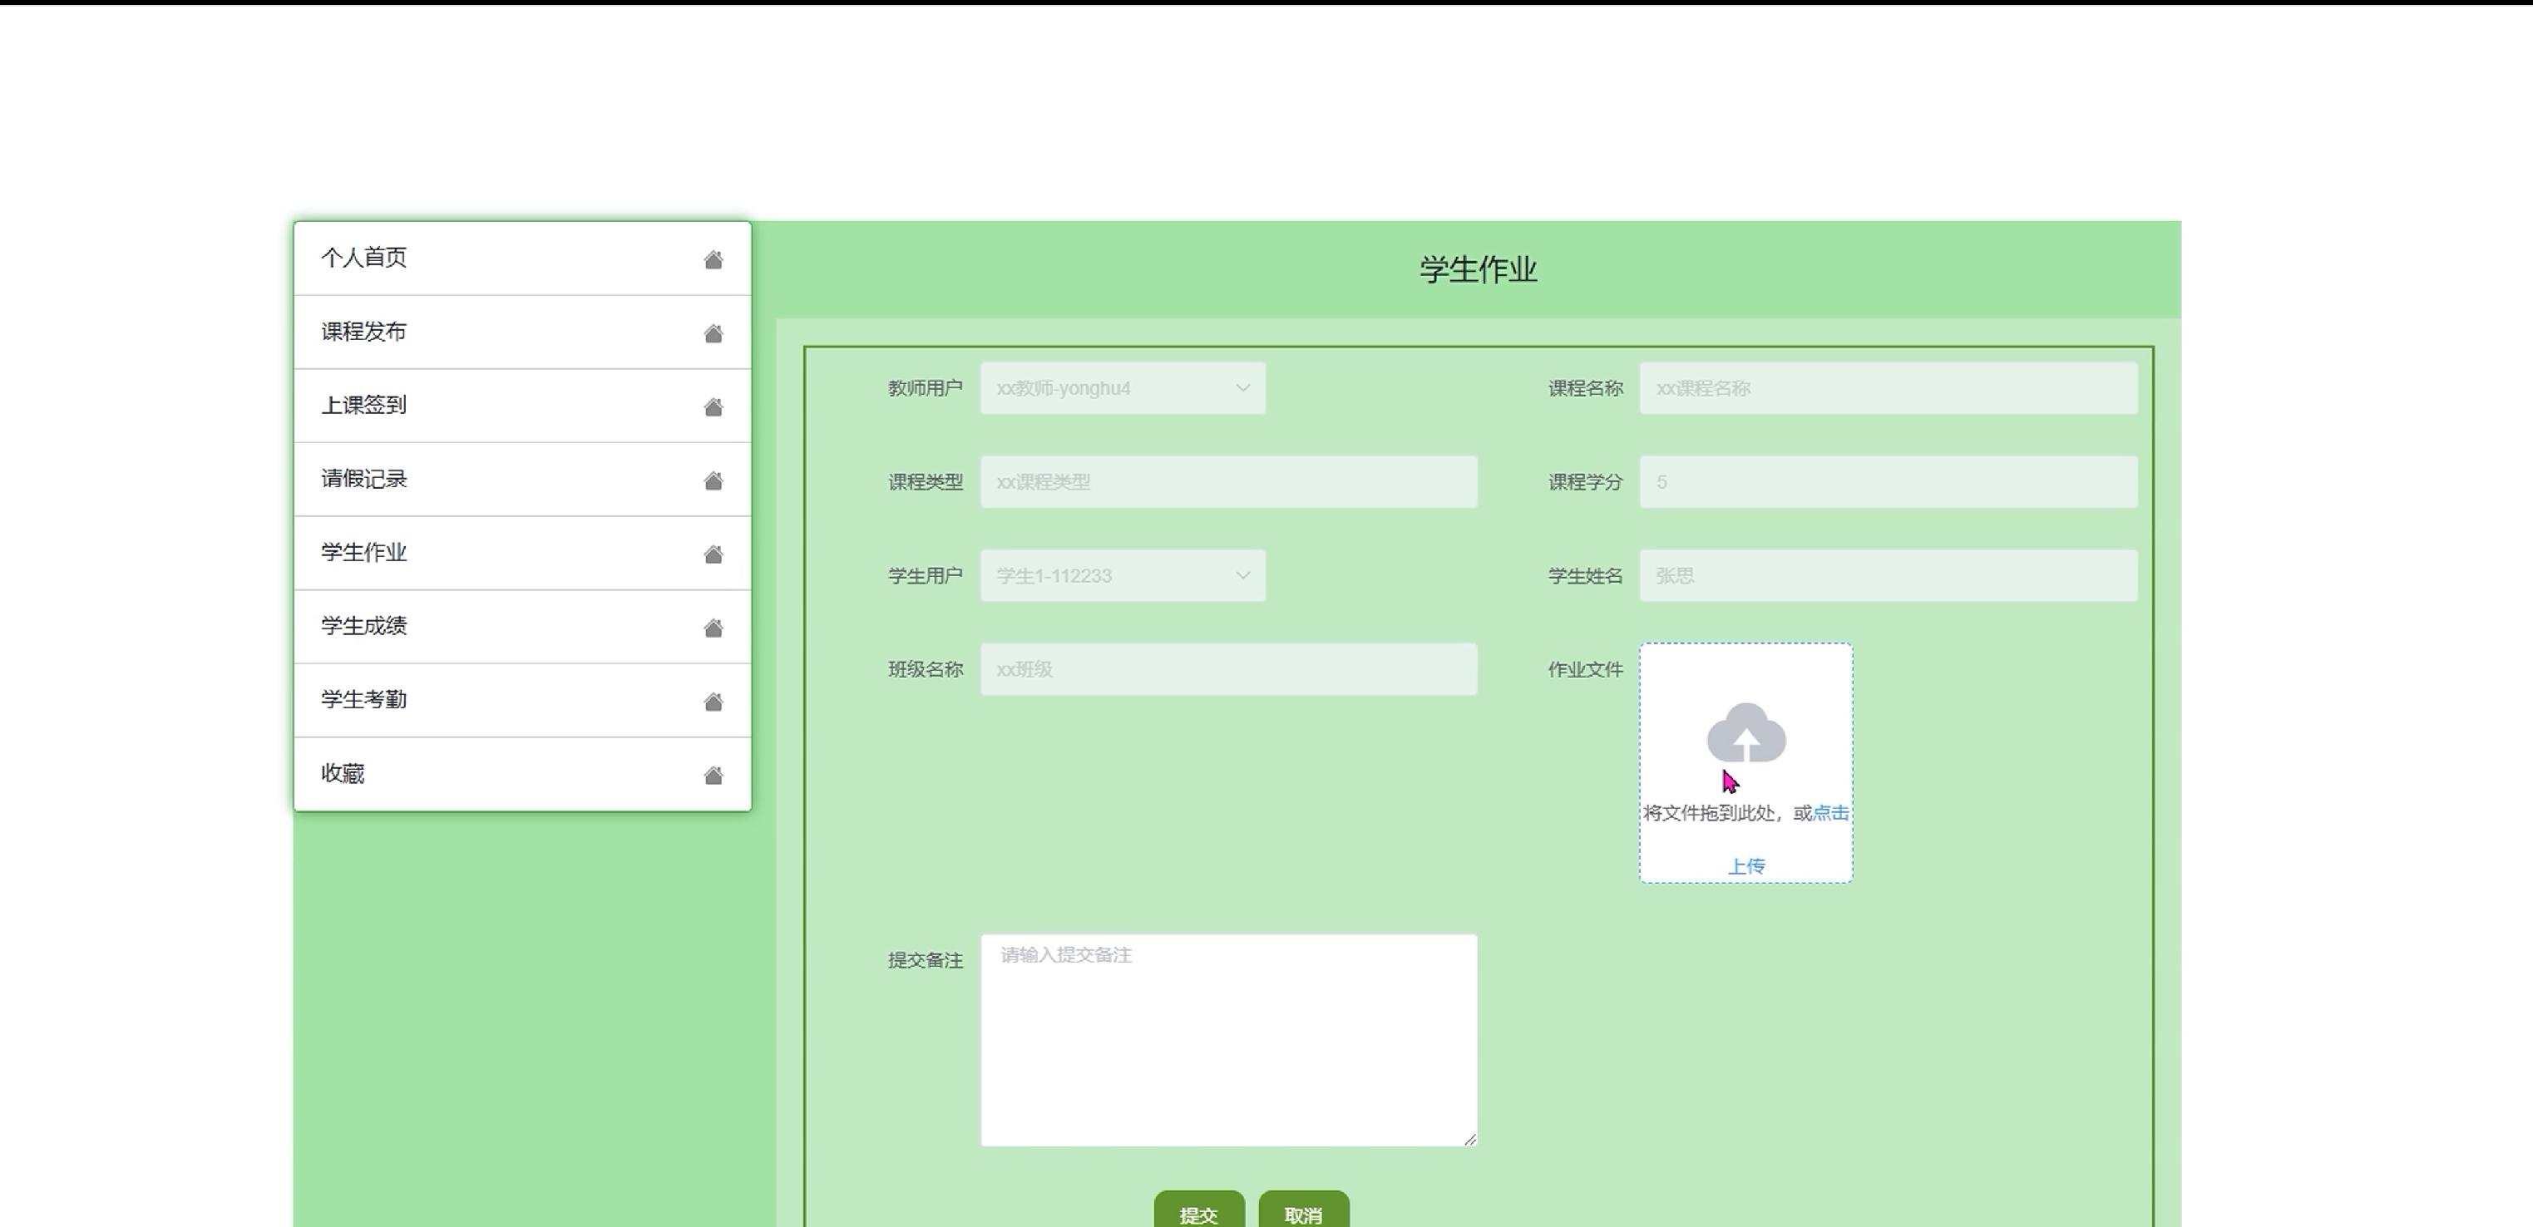2533x1227 pixels.
Task: Click the home icon beside 个人首页
Action: pyautogui.click(x=713, y=259)
